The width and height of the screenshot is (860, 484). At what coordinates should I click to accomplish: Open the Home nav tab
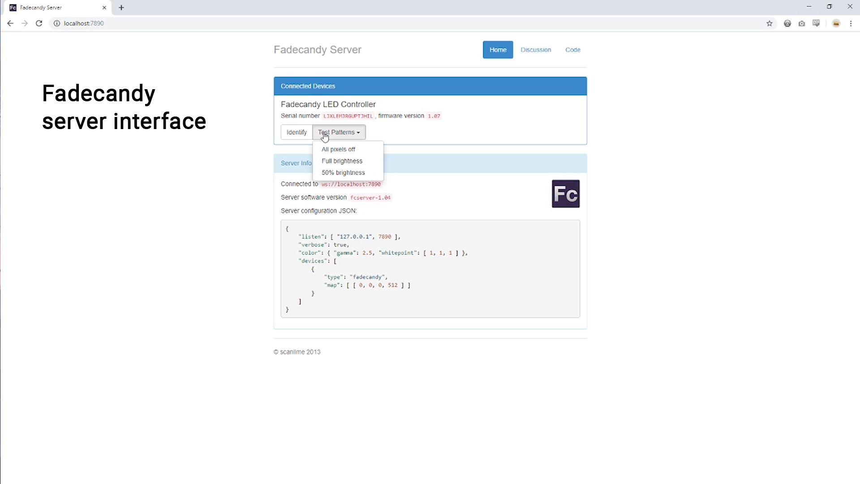click(x=498, y=50)
